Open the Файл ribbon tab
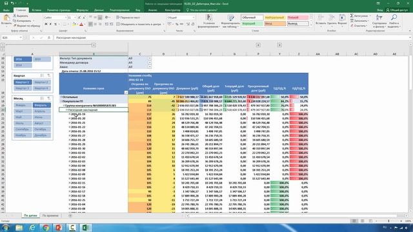The width and height of the screenshot is (413, 232). [x=6, y=10]
